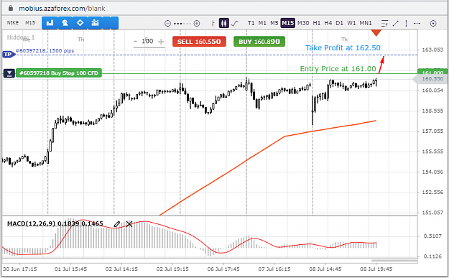The image size is (449, 278).
Task: Switch to bar chart type
Action: tap(213, 23)
